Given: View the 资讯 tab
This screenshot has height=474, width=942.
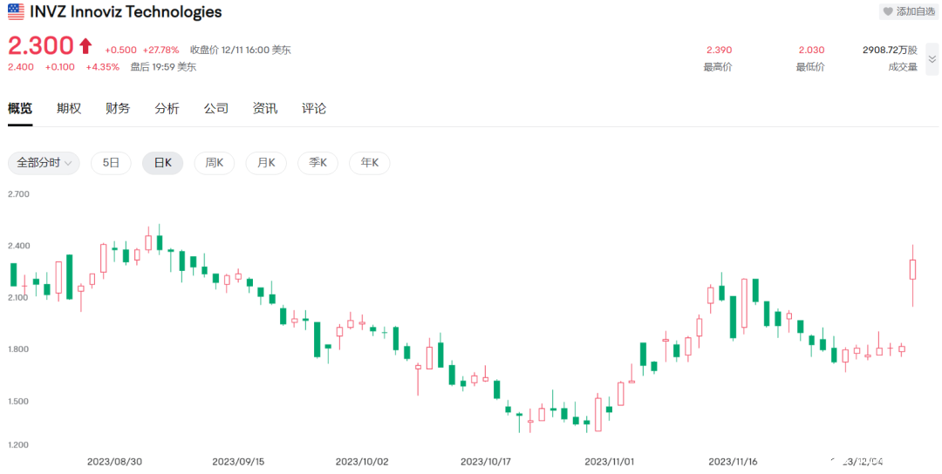Looking at the screenshot, I should [x=265, y=108].
